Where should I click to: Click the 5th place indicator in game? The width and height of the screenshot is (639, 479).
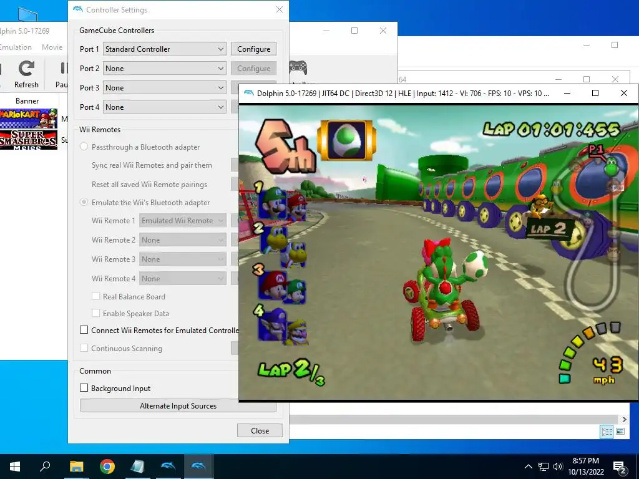[285, 146]
